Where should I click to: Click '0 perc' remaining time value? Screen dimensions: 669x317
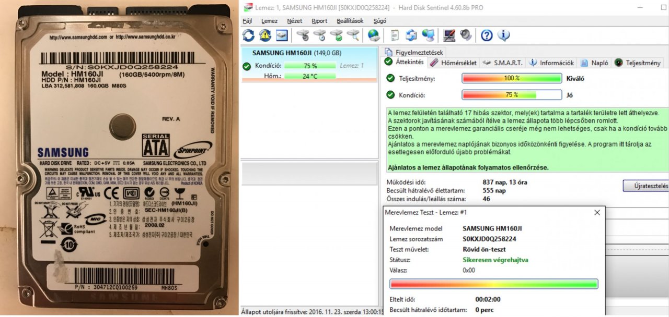click(485, 310)
